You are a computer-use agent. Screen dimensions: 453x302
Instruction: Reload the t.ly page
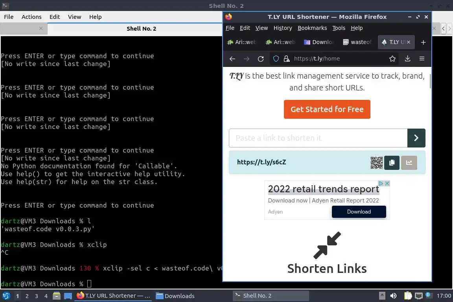pyautogui.click(x=261, y=59)
